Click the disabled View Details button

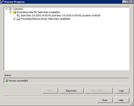click(x=99, y=91)
